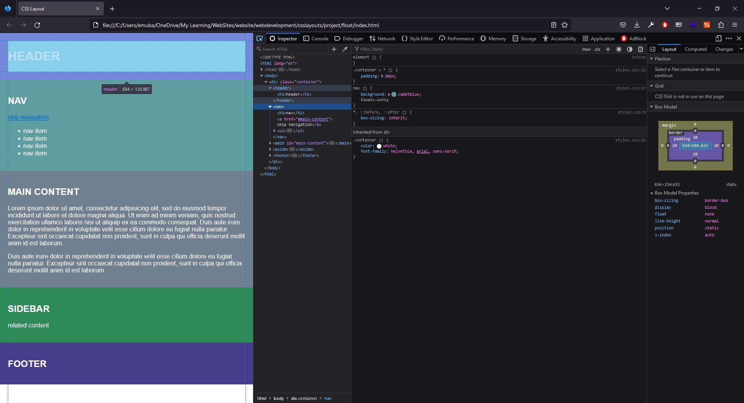Screen dimensions: 744x403
Task: Expand the footer element node
Action: point(270,155)
